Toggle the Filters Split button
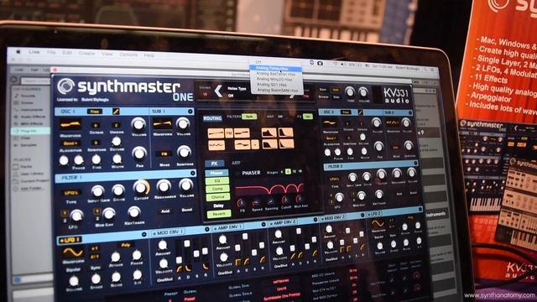 click(x=249, y=117)
